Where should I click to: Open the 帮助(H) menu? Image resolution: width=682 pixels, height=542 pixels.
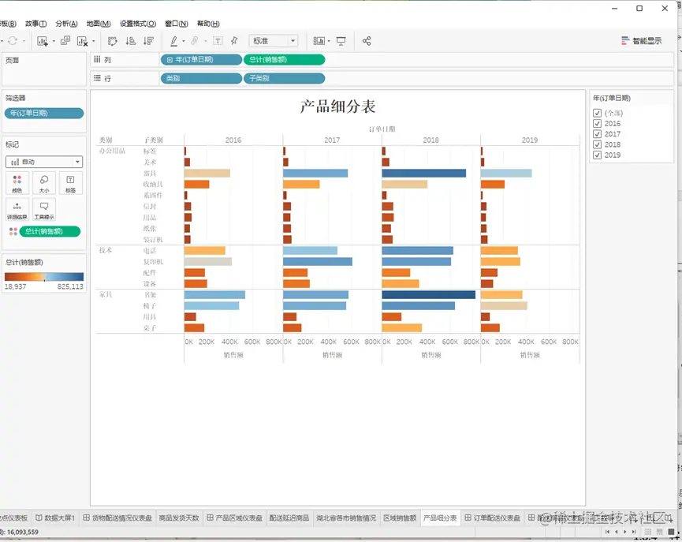coord(208,24)
